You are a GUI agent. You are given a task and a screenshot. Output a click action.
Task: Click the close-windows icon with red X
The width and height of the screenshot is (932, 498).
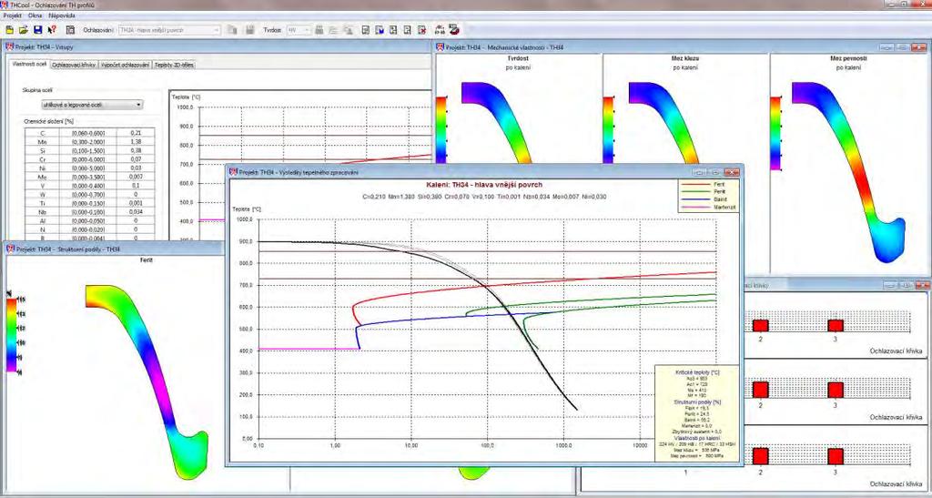pos(422,30)
